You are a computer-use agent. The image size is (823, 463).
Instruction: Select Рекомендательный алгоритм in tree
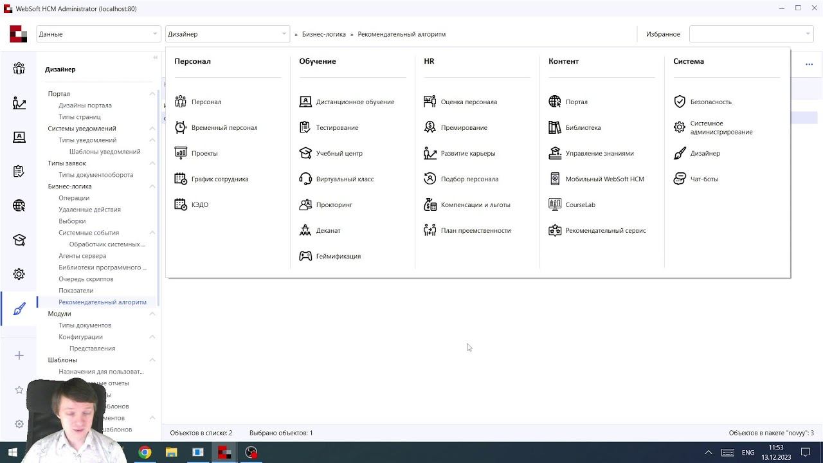[x=102, y=302]
